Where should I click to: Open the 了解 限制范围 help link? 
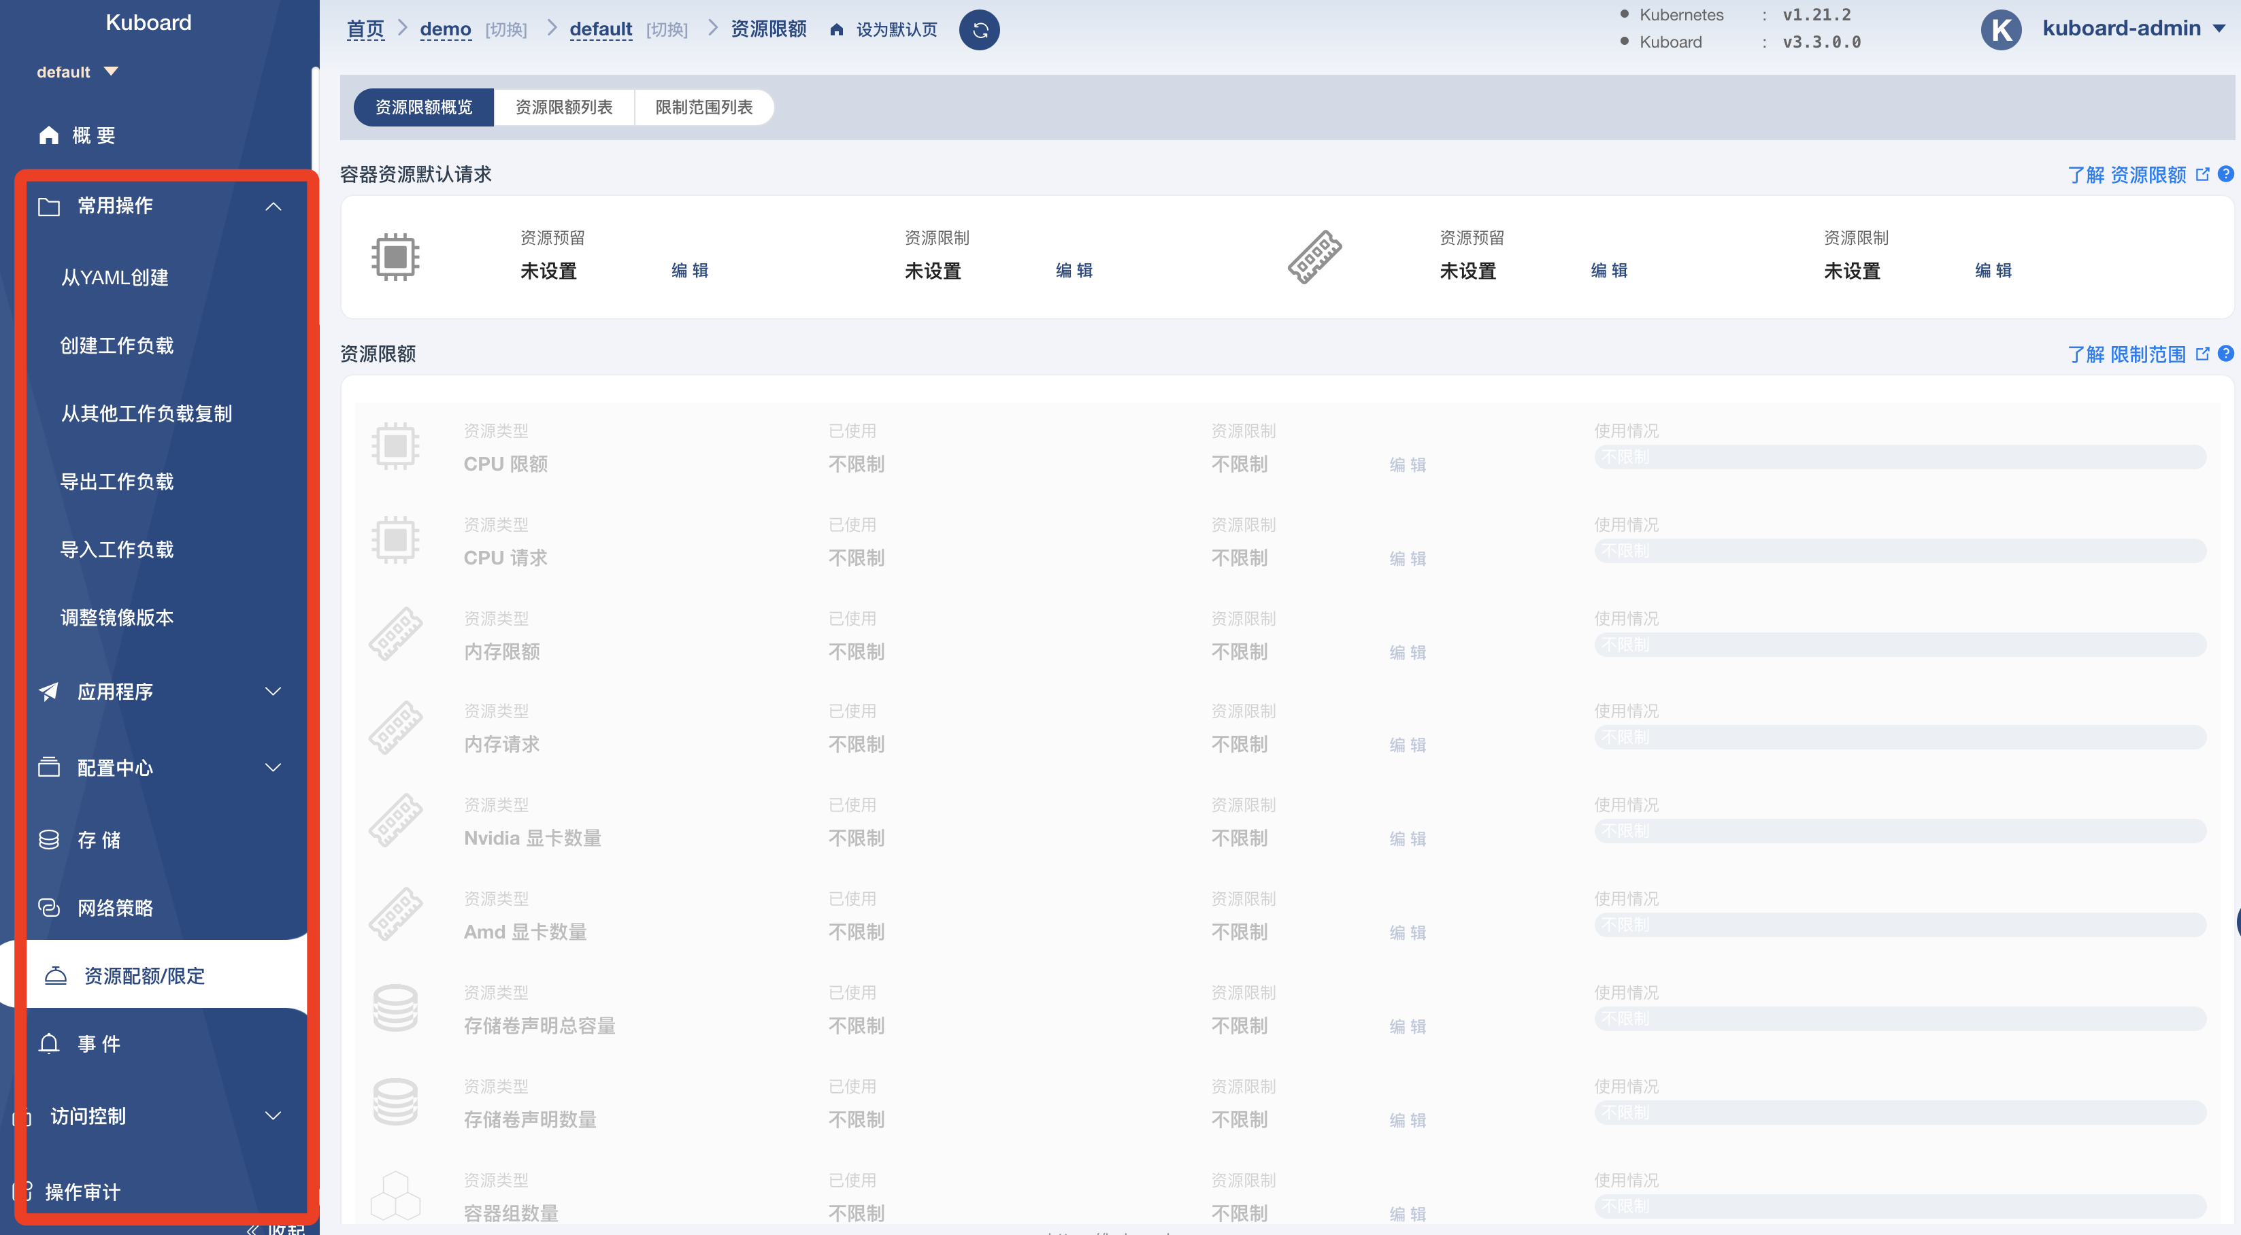coord(2126,354)
